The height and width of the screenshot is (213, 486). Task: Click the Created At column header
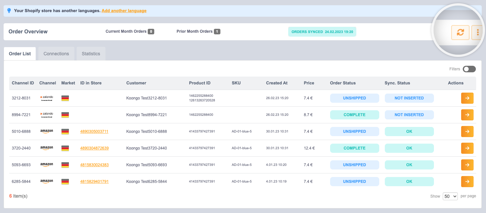[x=277, y=83]
